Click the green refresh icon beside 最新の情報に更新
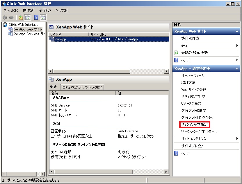The height and width of the screenshot is (184, 242). click(x=176, y=53)
